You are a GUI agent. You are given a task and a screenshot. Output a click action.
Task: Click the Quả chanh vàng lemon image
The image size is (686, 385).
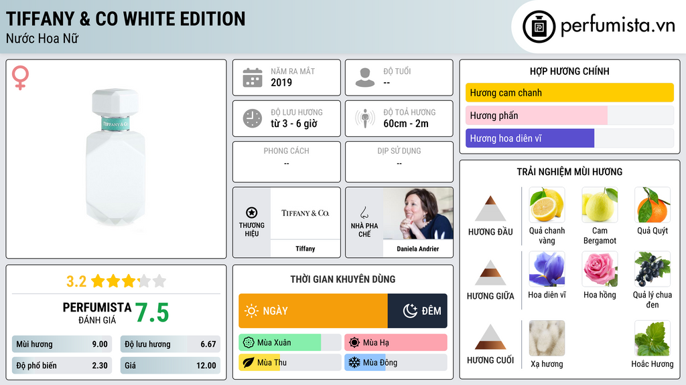pyautogui.click(x=547, y=205)
